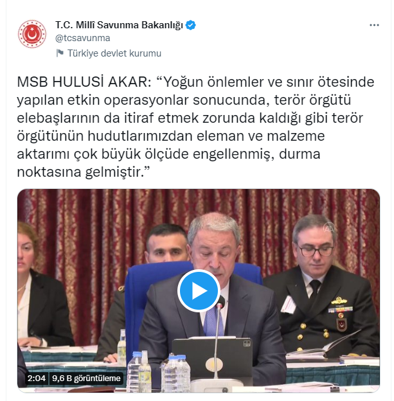Click the AA watermark on the video
394x401 pixels.
point(328,228)
